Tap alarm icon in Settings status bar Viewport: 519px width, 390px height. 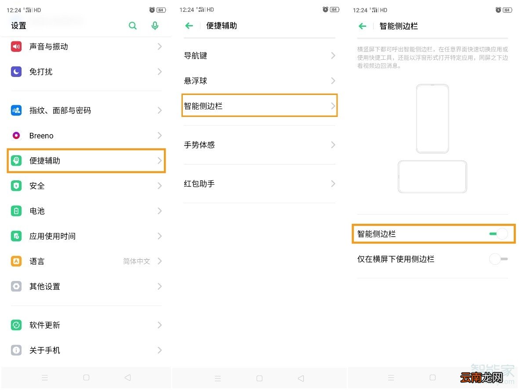pyautogui.click(x=152, y=10)
